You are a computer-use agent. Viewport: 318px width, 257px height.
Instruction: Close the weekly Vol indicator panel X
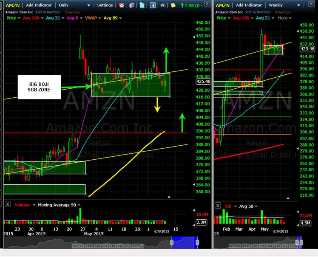tap(218, 206)
